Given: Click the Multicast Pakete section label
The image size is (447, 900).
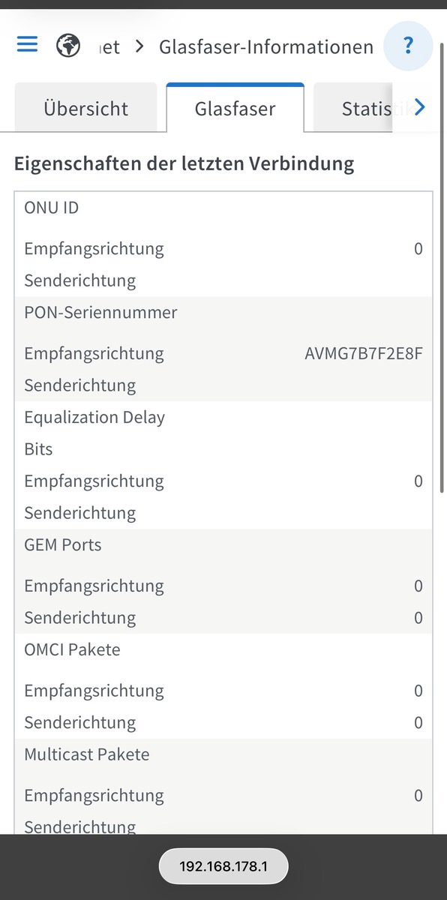Looking at the screenshot, I should pyautogui.click(x=87, y=755).
